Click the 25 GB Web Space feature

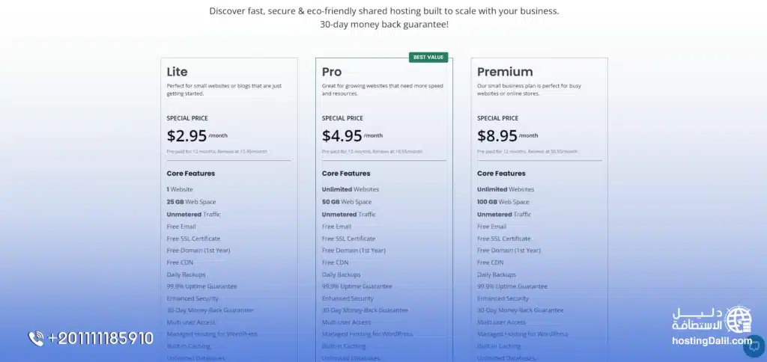tap(190, 202)
